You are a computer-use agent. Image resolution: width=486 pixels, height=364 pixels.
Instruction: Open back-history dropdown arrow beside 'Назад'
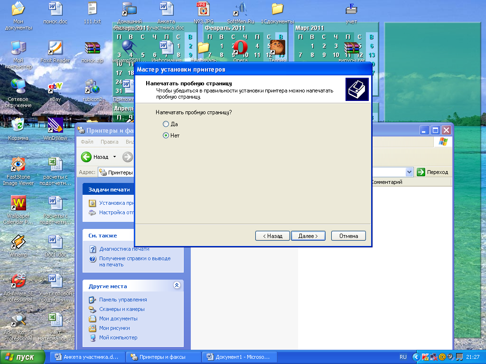[x=114, y=157]
